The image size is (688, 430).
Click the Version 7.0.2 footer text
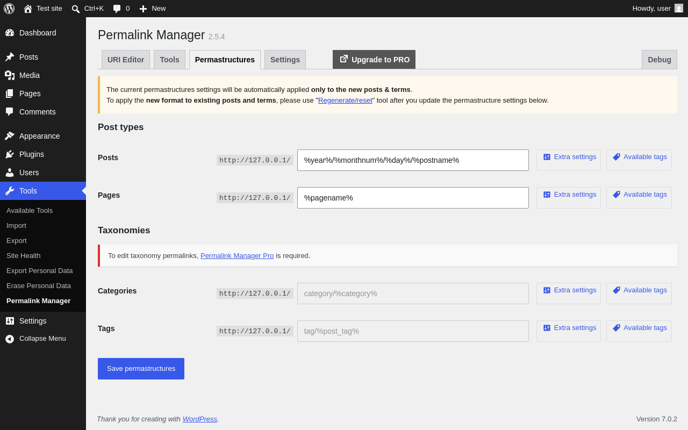657,419
